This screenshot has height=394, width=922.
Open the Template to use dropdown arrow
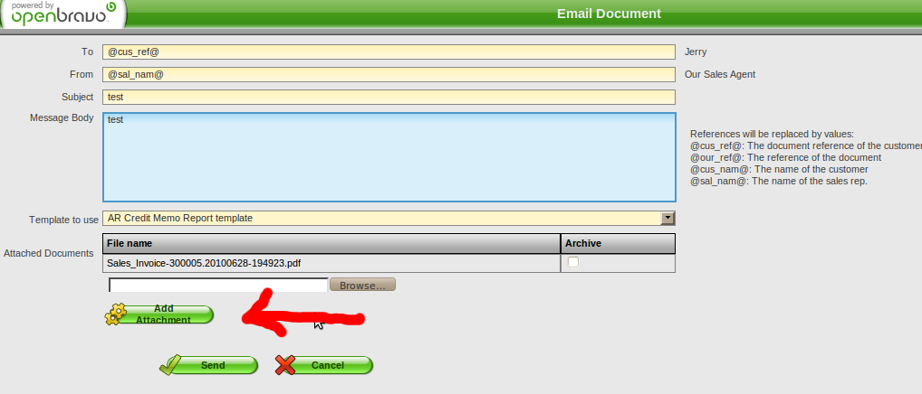click(667, 218)
